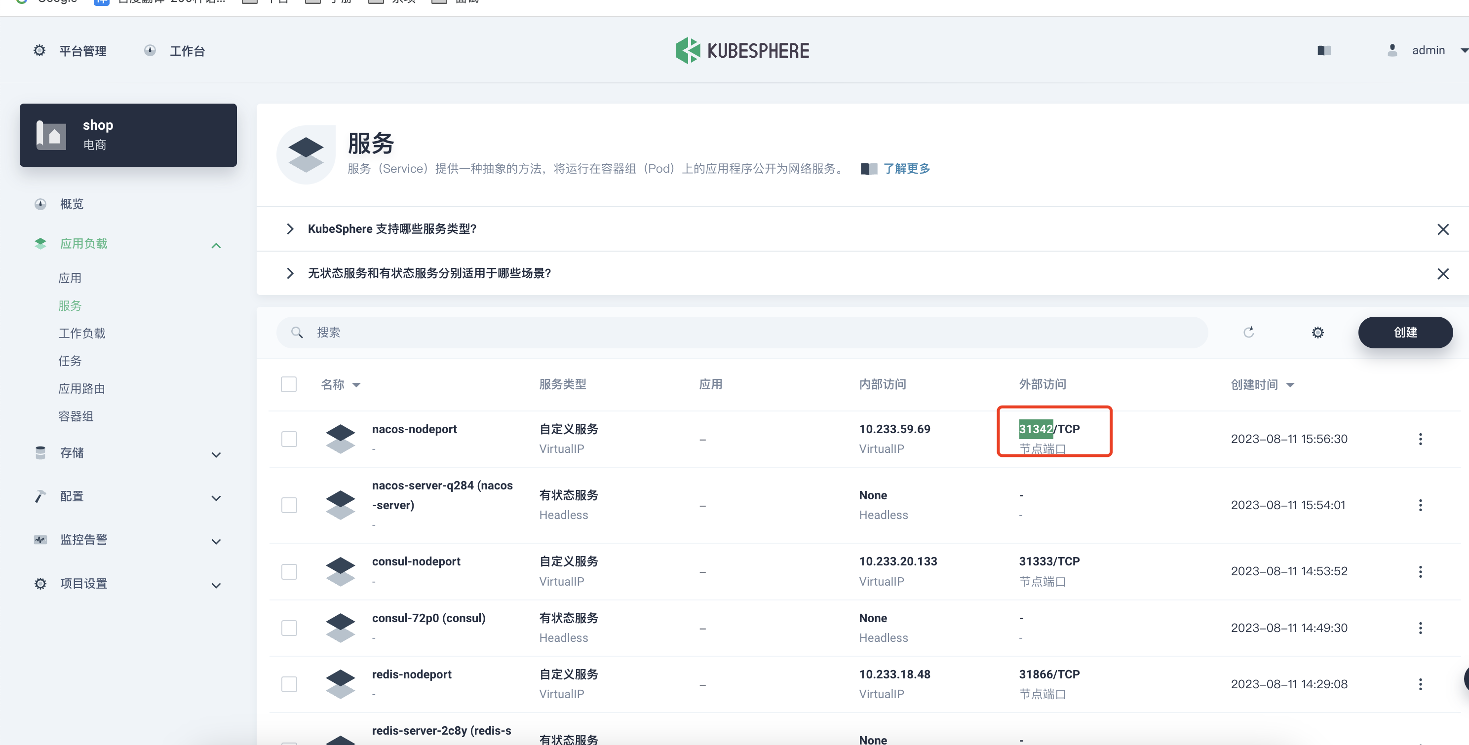Click the 10.233.18.48 internal IP
Image resolution: width=1469 pixels, height=745 pixels.
(x=895, y=674)
